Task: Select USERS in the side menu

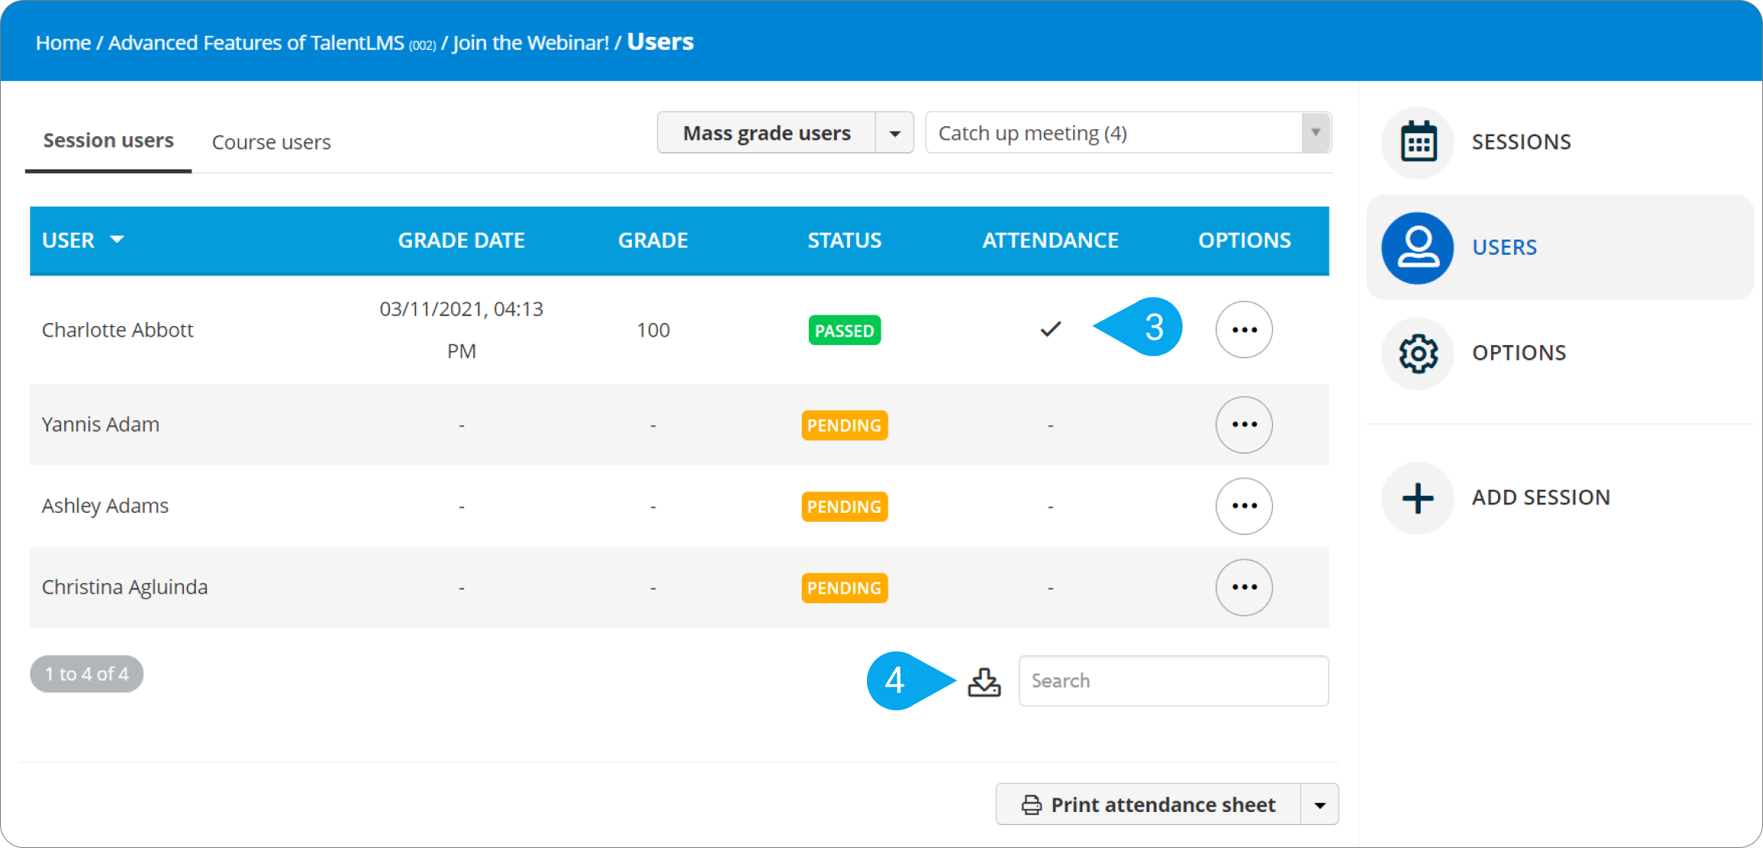Action: pyautogui.click(x=1504, y=247)
